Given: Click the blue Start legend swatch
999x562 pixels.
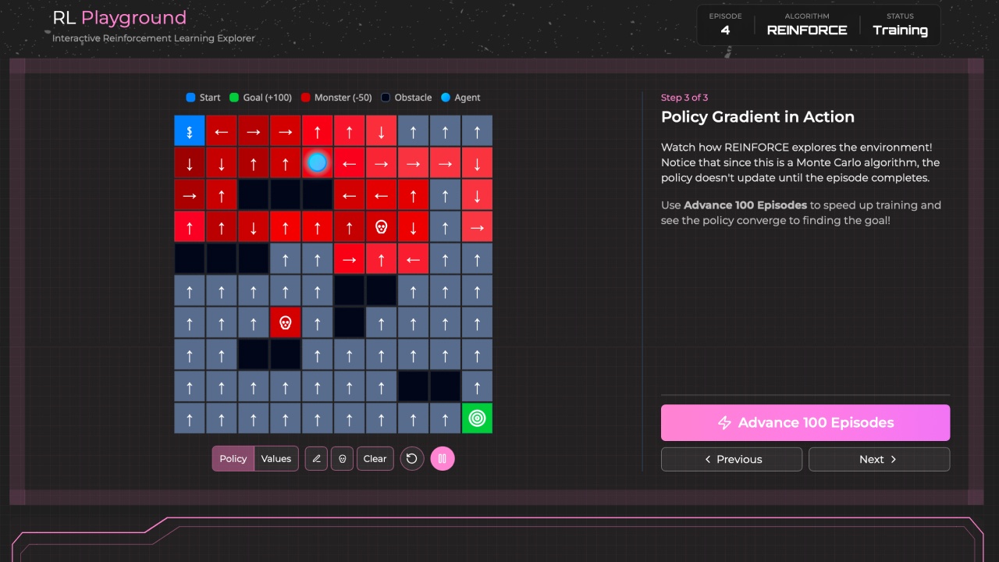Looking at the screenshot, I should tap(190, 98).
